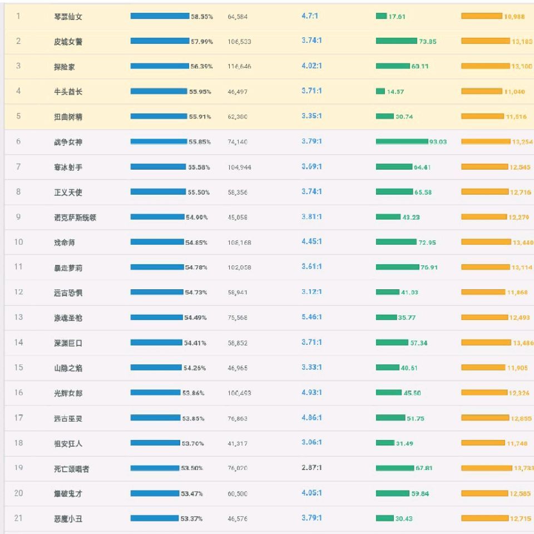Select champion 皮城女警 in row 2
534x534 pixels.
pyautogui.click(x=68, y=42)
